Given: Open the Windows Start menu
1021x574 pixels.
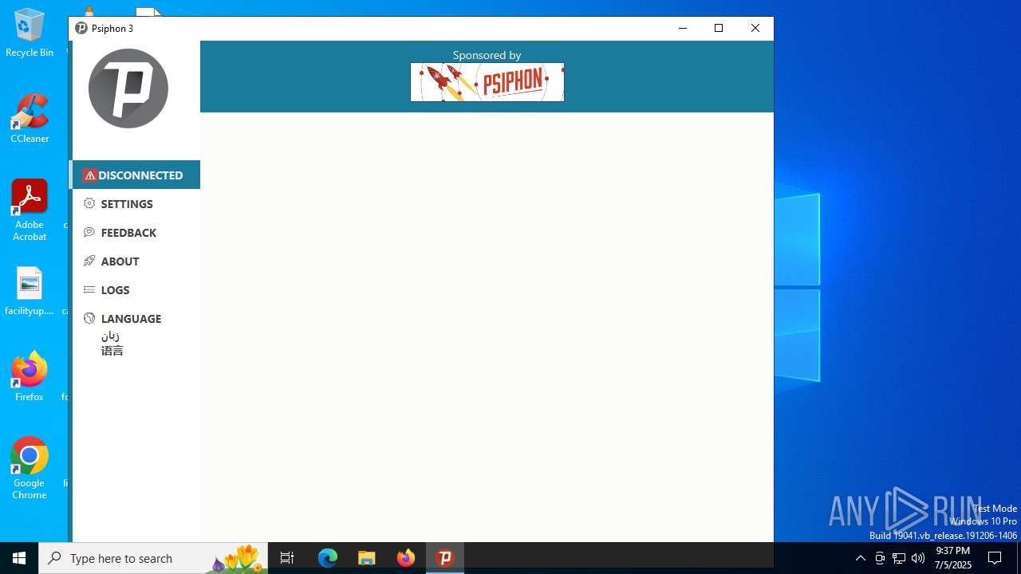Looking at the screenshot, I should click(x=19, y=558).
